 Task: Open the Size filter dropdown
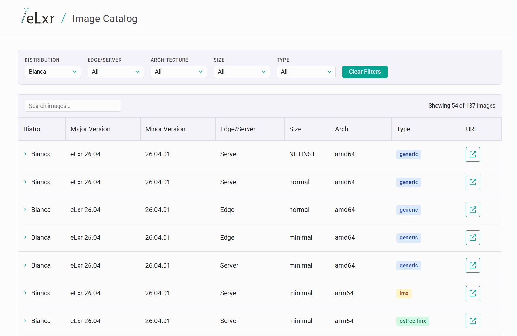(242, 72)
